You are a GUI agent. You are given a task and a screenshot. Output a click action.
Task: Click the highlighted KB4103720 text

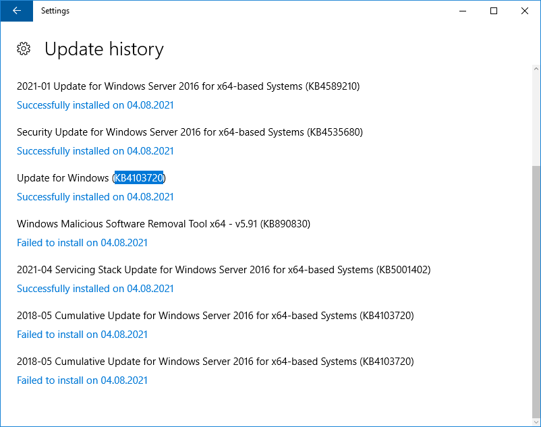point(139,178)
